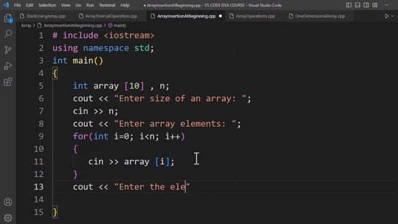Viewport: 398px width, 224px height.
Task: Open the Selection menu
Action: pos(47,5)
